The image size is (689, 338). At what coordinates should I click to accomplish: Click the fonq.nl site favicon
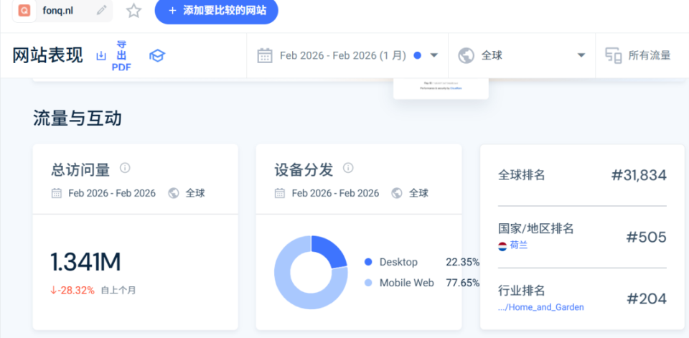click(24, 11)
